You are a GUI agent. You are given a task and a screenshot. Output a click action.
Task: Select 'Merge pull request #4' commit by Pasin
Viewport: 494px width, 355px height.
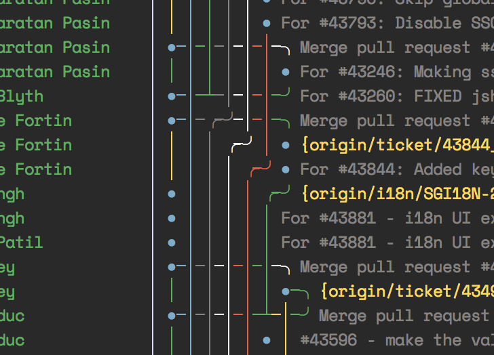(397, 47)
